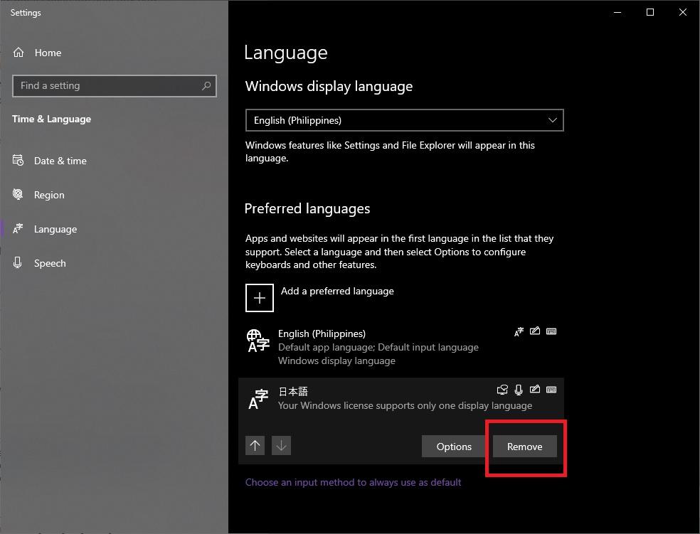The height and width of the screenshot is (534, 700).
Task: Click the Time & Language heading
Action: pos(51,119)
